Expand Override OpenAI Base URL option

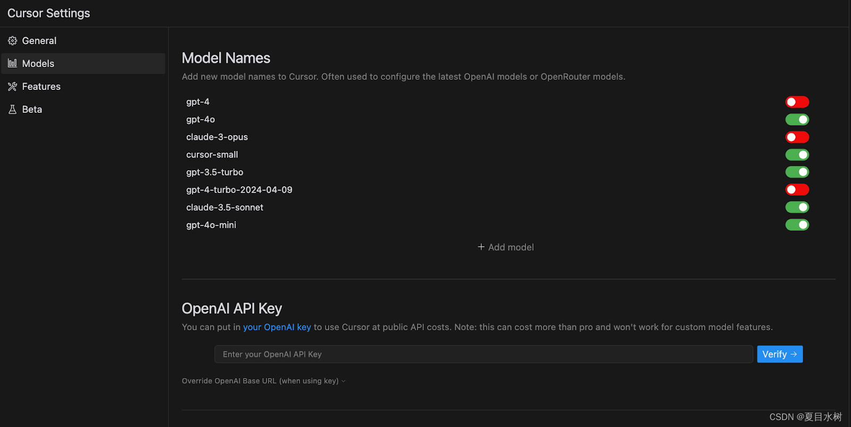pos(264,381)
